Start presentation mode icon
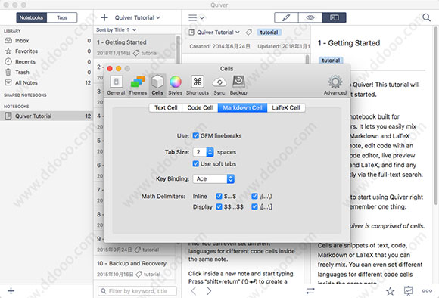Image resolution: width=439 pixels, height=298 pixels. (409, 291)
